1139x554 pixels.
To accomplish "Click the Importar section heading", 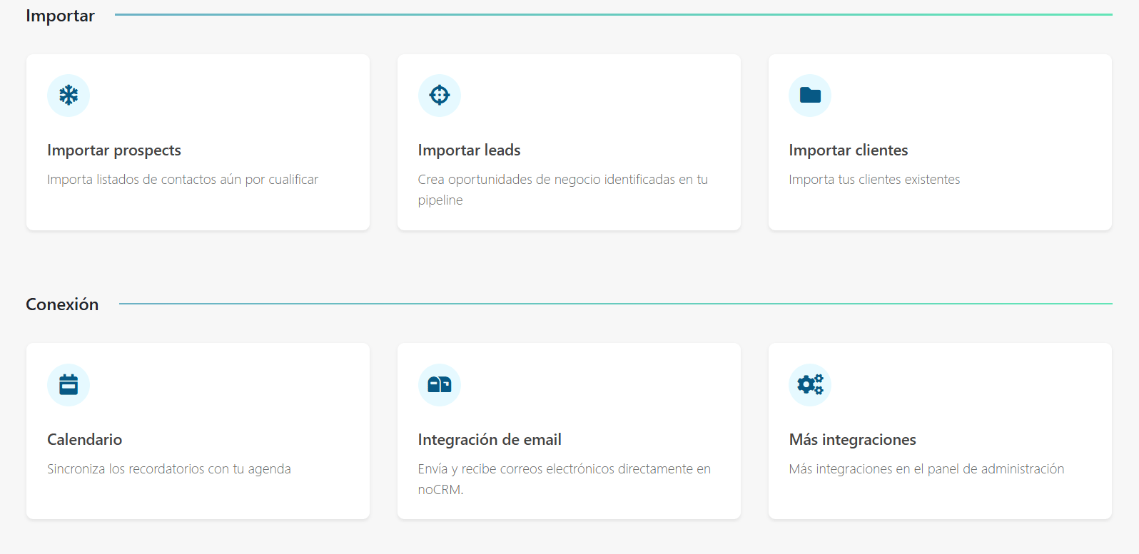I will (61, 16).
